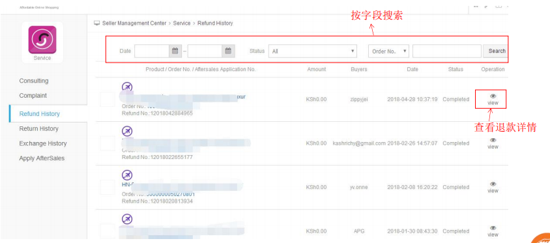550x243 pixels.
Task: Go to Return History in sidebar
Action: [x=39, y=129]
